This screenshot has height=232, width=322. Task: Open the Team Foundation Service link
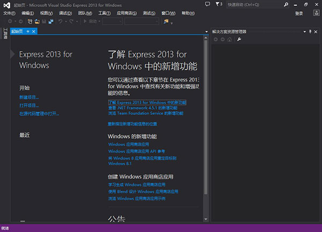pos(146,113)
